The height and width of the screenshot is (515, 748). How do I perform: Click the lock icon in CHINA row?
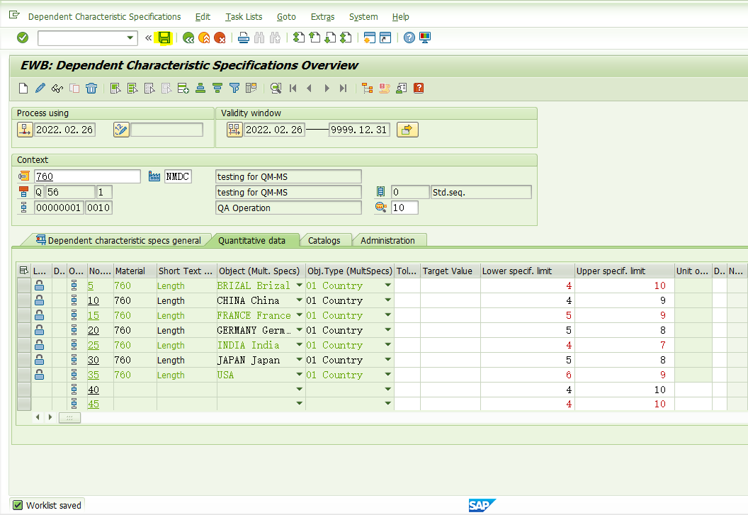[39, 300]
